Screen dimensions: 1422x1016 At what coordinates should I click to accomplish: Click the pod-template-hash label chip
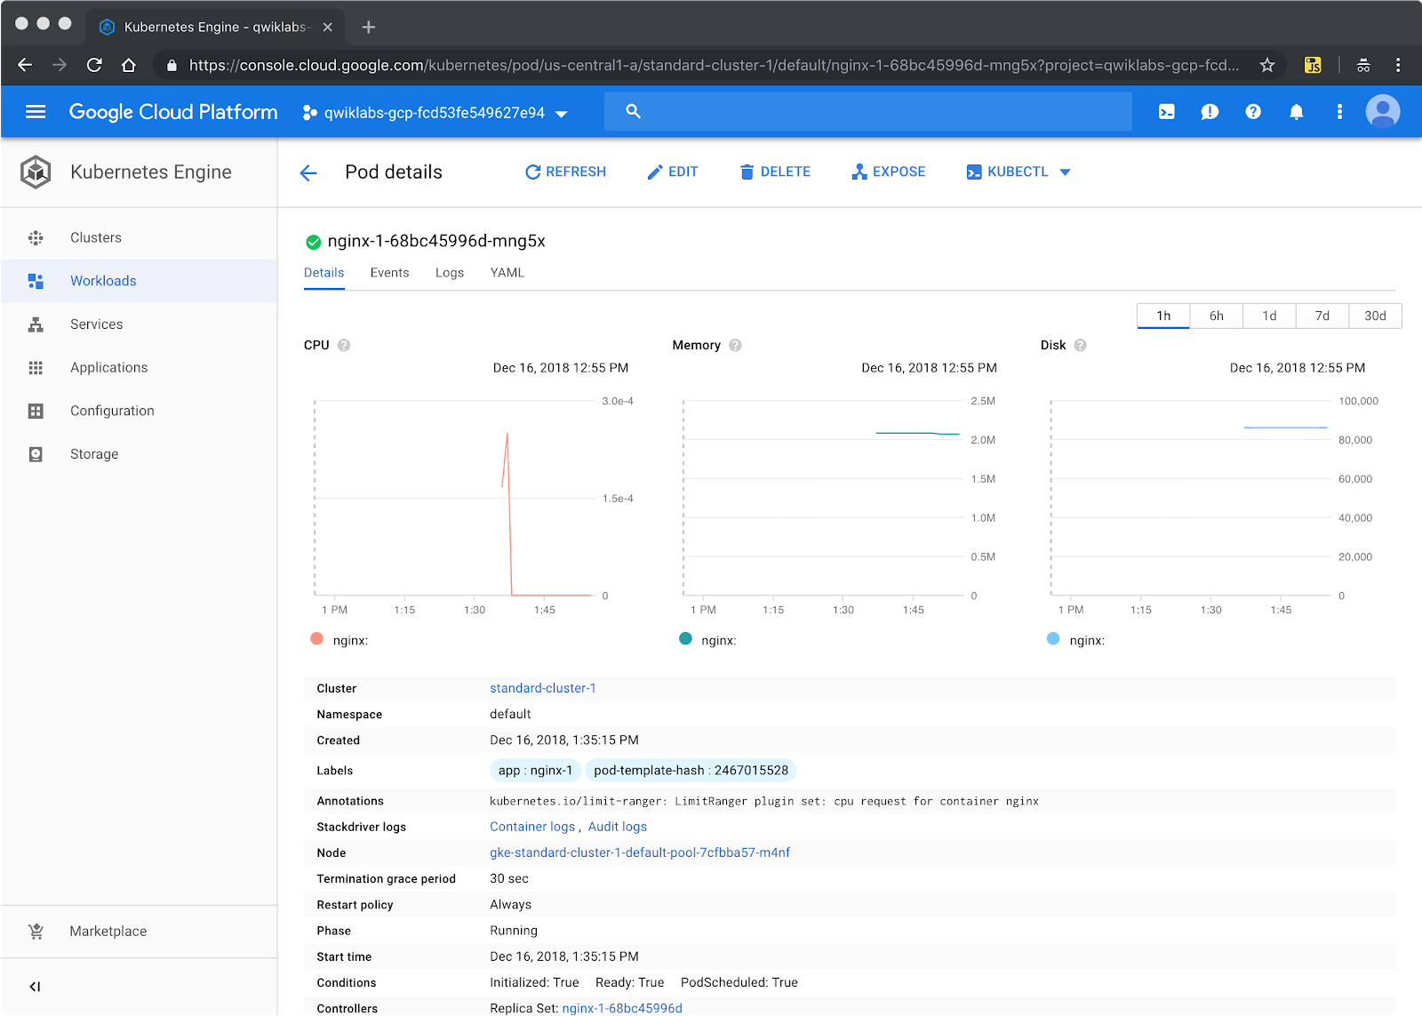coord(691,771)
